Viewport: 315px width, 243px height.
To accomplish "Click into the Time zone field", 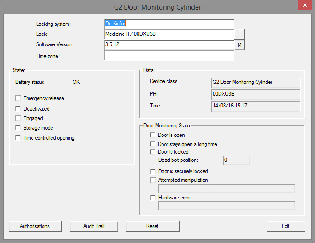I will point(169,56).
